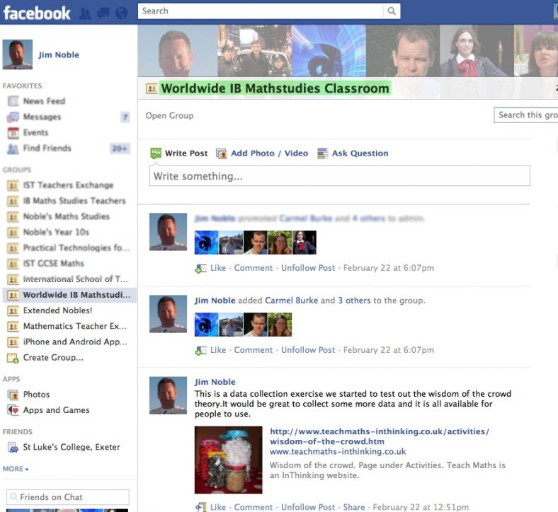Click the Write something... text box
Viewport: 558px width, 512px height.
tap(339, 176)
